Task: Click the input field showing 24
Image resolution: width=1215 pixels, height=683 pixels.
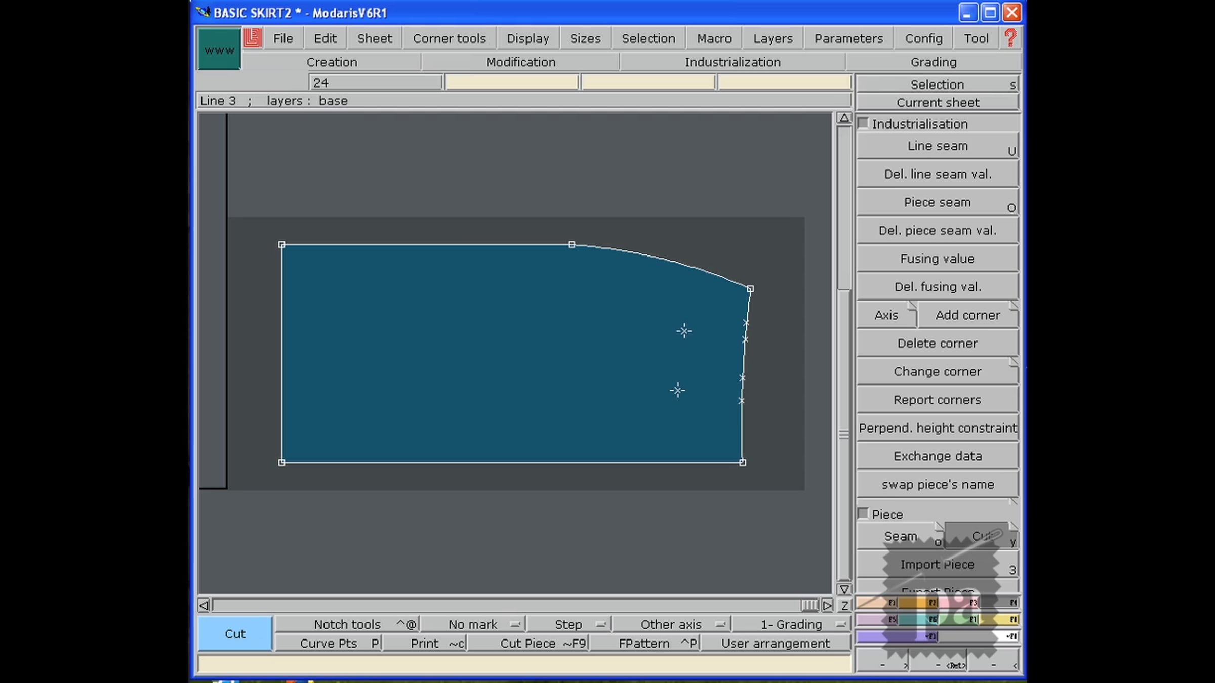Action: 375,82
